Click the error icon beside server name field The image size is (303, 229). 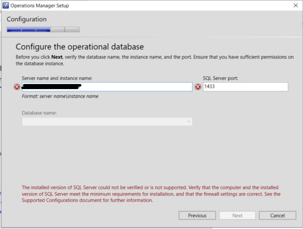point(17,87)
